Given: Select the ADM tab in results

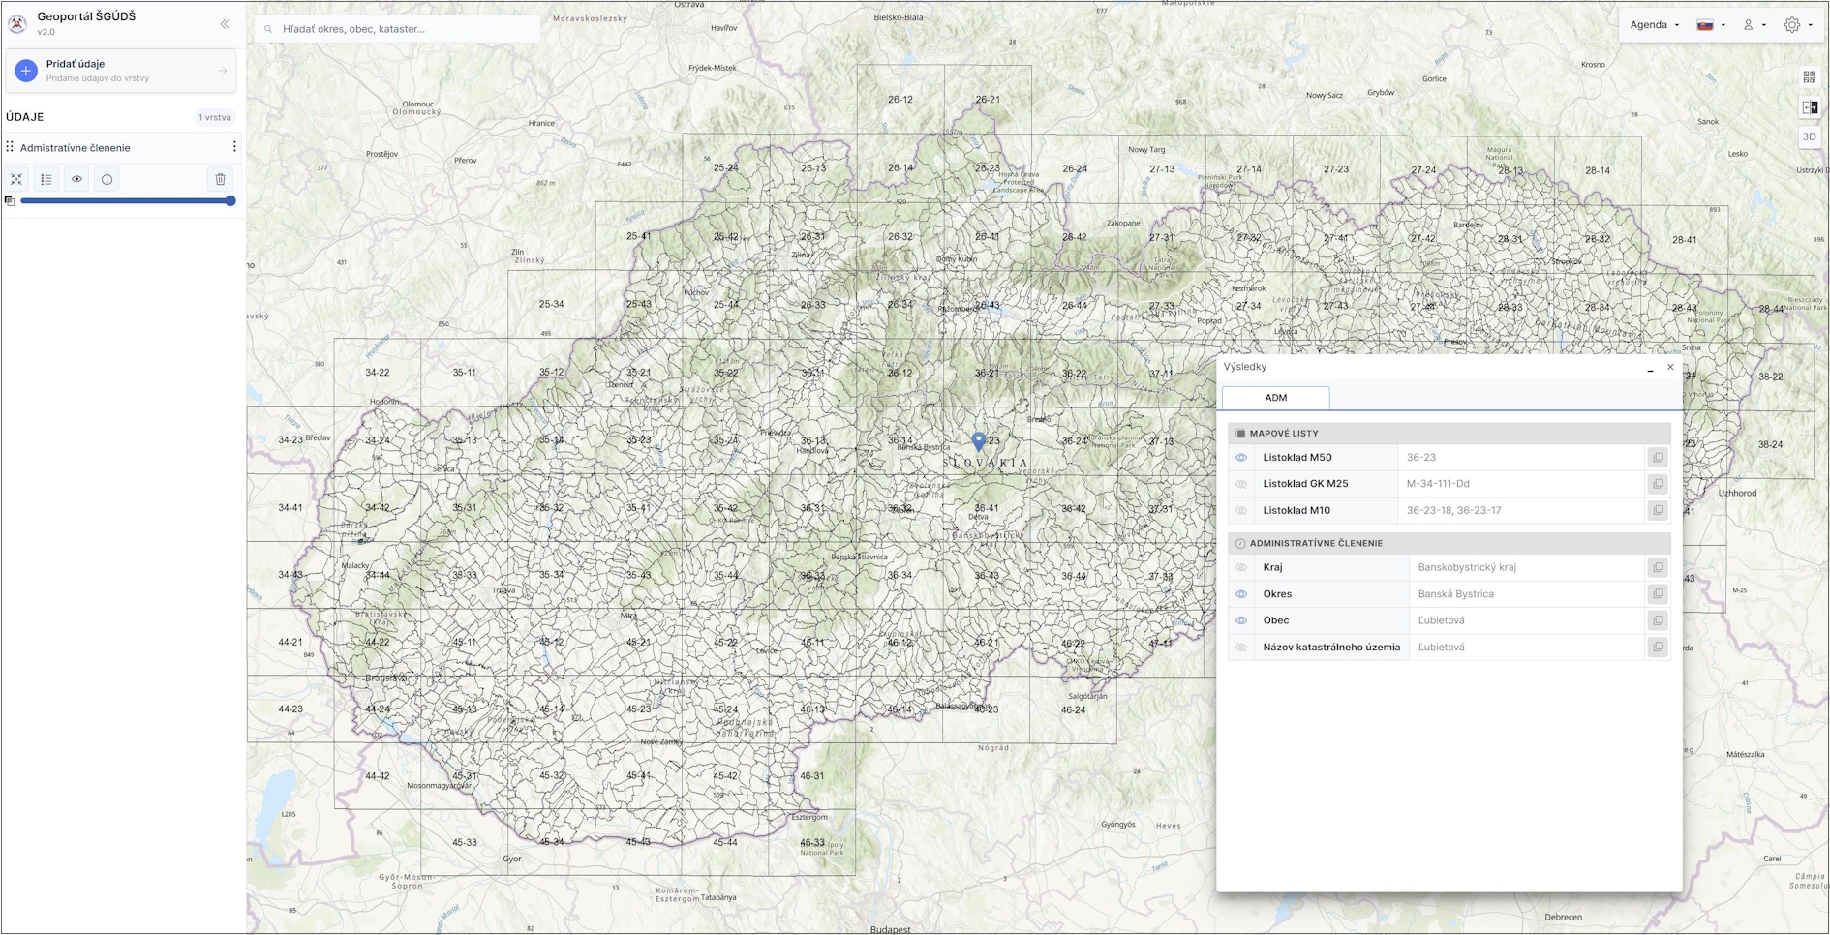Looking at the screenshot, I should tap(1275, 398).
